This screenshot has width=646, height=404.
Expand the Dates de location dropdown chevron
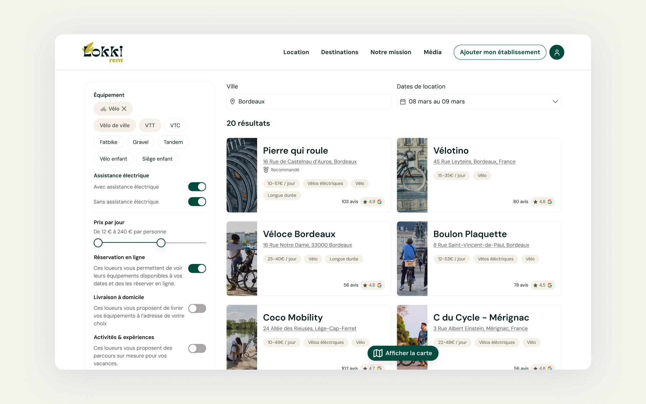point(555,101)
